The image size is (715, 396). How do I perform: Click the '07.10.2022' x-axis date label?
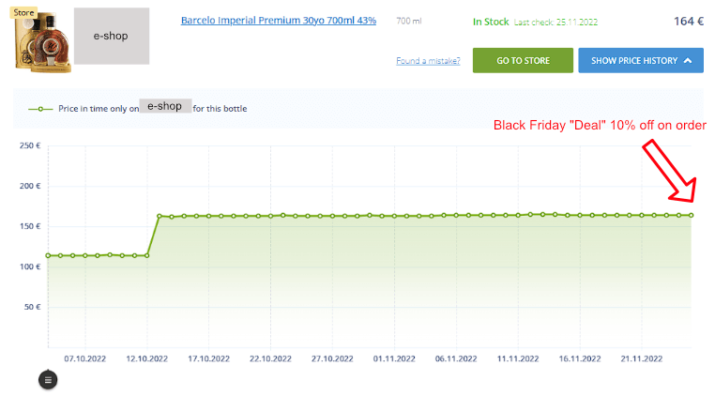click(84, 358)
